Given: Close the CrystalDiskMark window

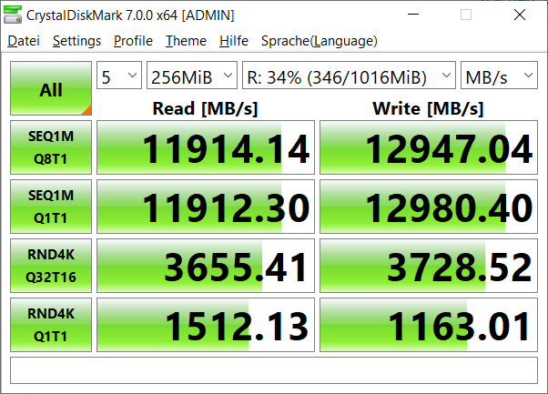Looking at the screenshot, I should tap(520, 15).
